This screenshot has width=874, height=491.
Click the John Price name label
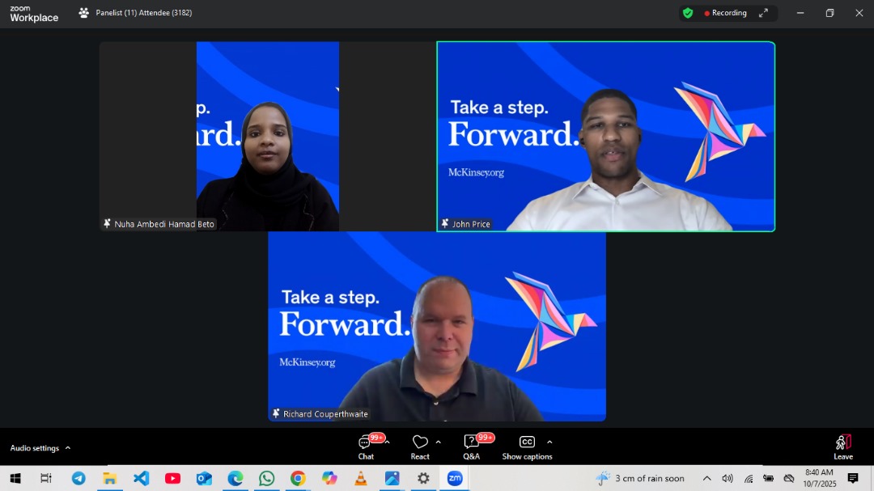[x=471, y=224]
